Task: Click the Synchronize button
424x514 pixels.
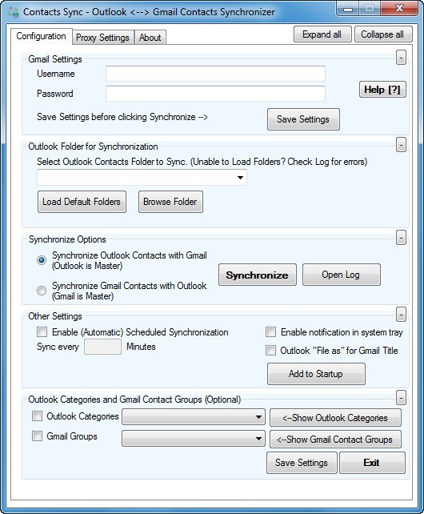Action: tap(258, 275)
